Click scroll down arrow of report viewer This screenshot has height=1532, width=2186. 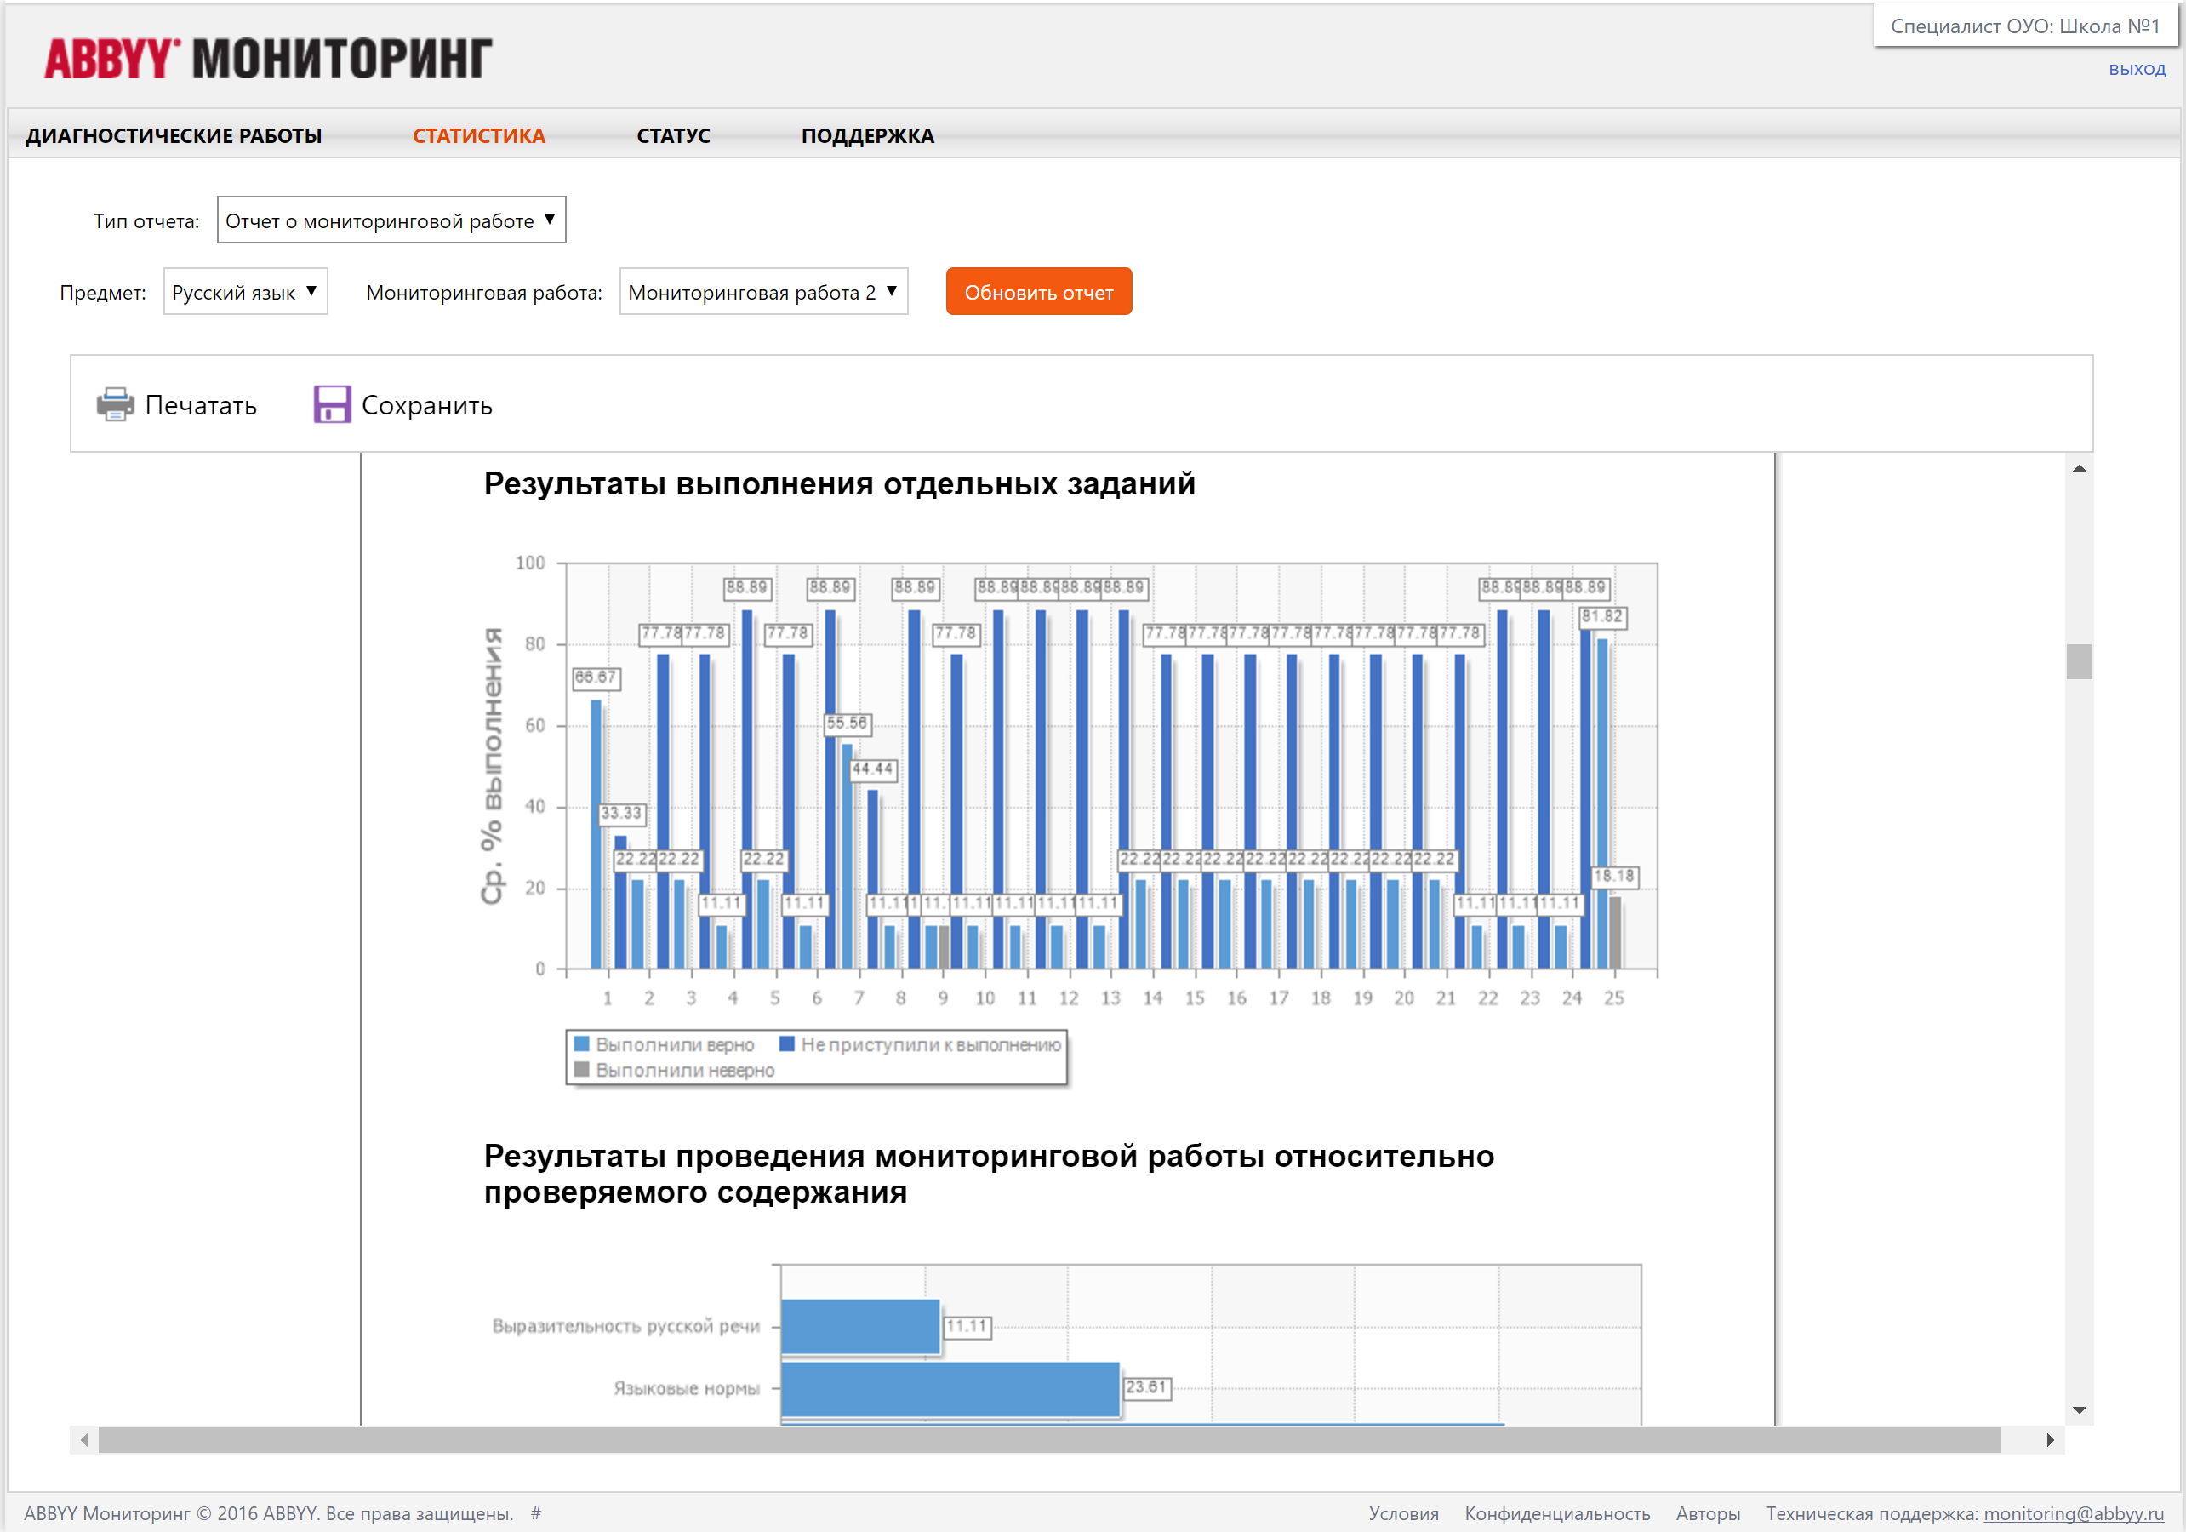[x=2079, y=1410]
